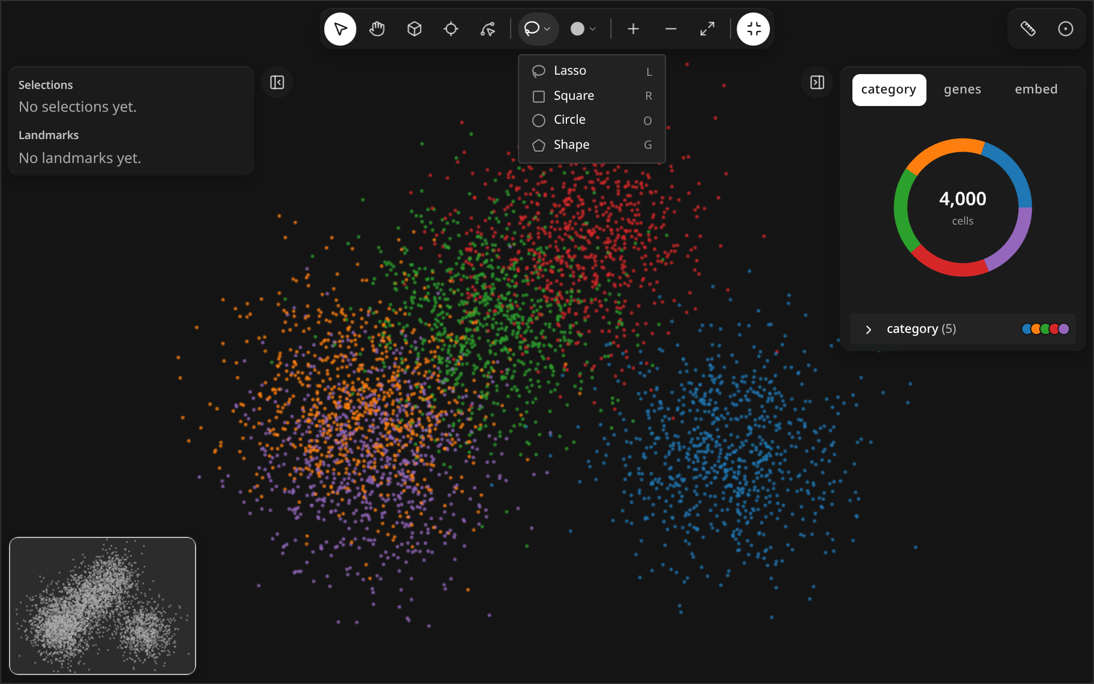Choose Circle from the selection menu
The width and height of the screenshot is (1094, 684).
click(x=592, y=120)
